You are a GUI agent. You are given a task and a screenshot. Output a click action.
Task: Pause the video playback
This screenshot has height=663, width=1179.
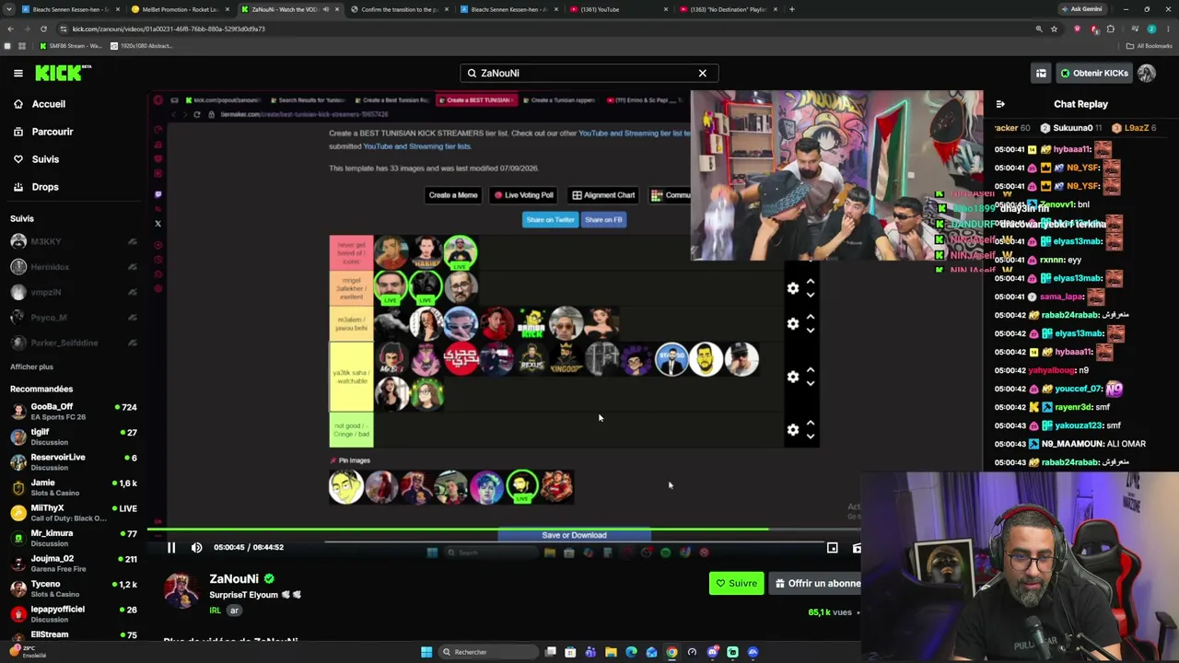170,548
